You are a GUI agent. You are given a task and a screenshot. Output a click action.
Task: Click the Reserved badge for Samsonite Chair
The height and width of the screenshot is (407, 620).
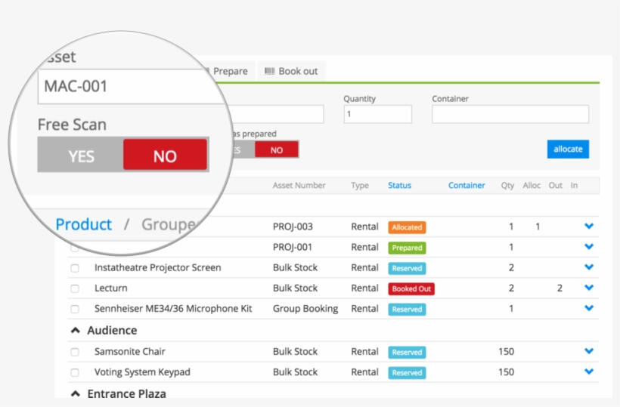tap(407, 352)
